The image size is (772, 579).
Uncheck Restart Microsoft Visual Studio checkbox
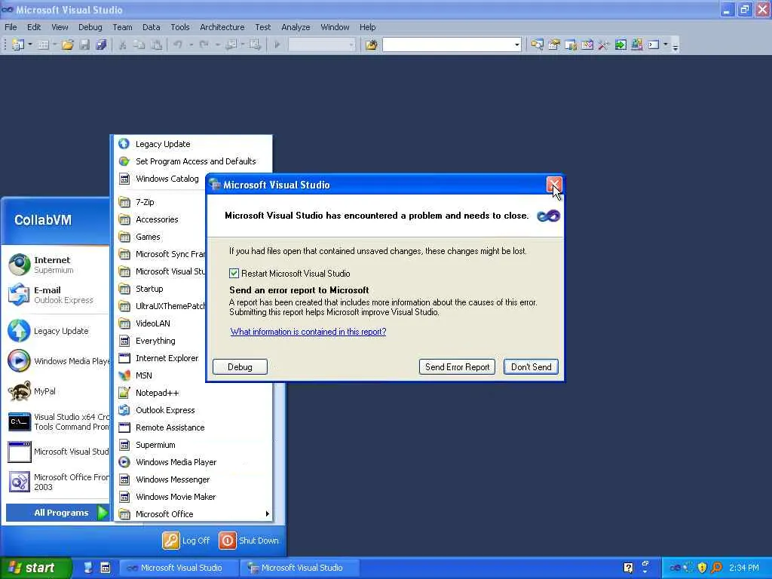(x=234, y=273)
